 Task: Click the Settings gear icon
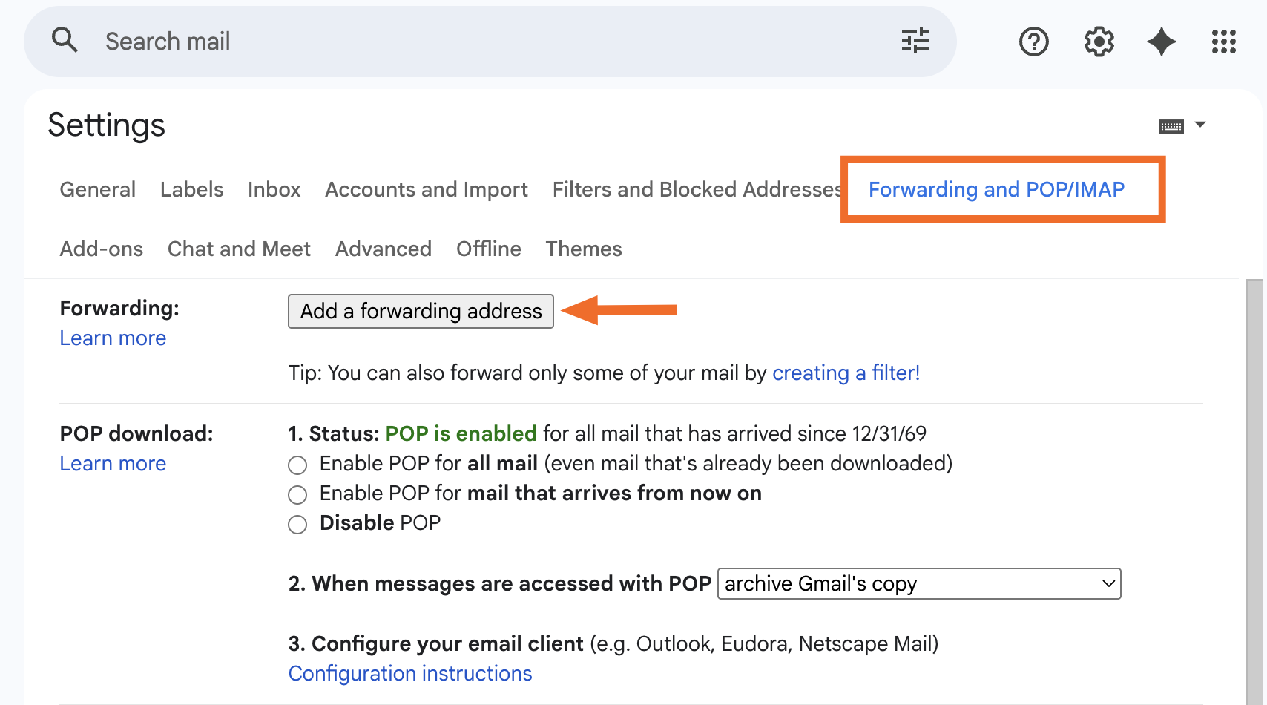[x=1099, y=42]
